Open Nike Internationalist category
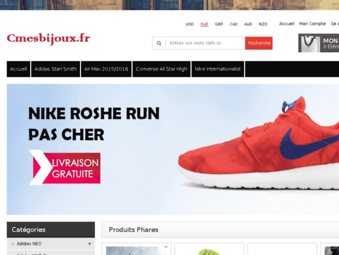The height and width of the screenshot is (255, 339). (218, 69)
